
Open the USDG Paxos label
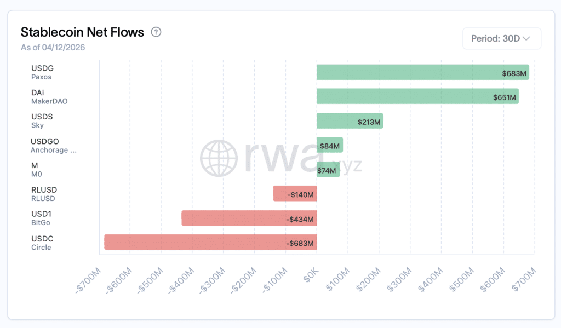point(42,72)
